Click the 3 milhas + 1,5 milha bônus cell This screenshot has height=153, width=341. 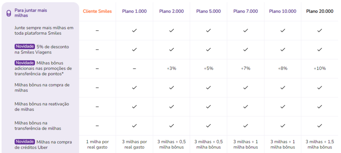click(320, 145)
